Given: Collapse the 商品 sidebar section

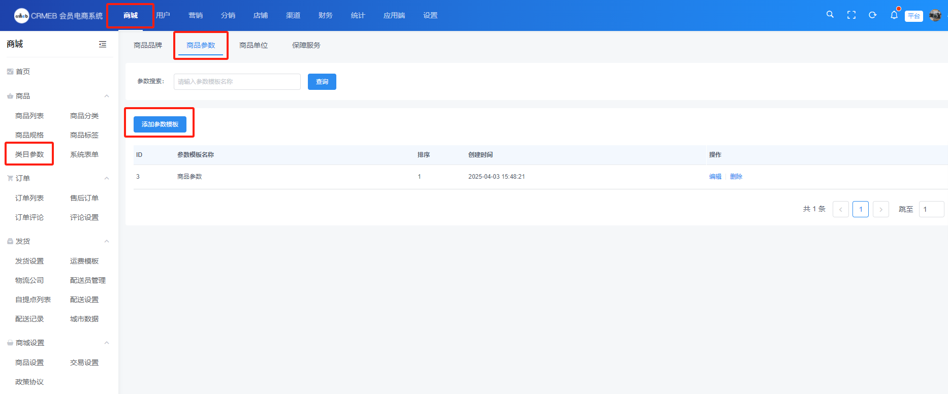Looking at the screenshot, I should [x=107, y=96].
